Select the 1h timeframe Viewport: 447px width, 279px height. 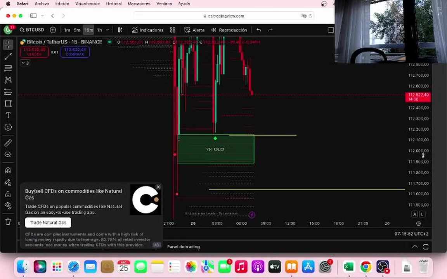[x=99, y=30]
